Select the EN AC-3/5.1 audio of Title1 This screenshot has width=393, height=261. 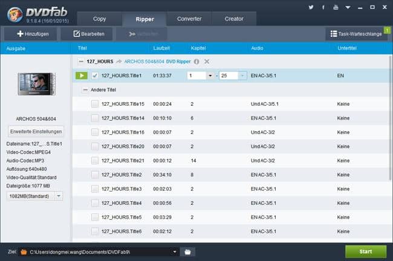pos(264,76)
